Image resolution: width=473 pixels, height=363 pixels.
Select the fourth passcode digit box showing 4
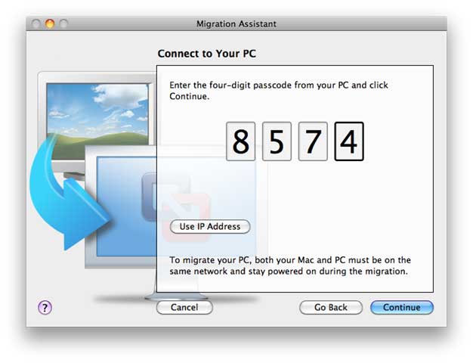tap(349, 141)
